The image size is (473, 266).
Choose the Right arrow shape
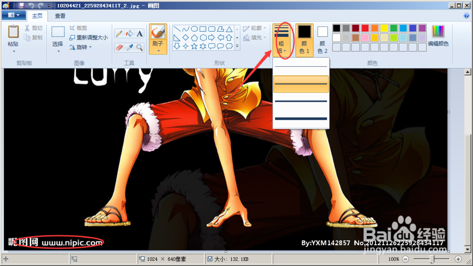[212, 38]
